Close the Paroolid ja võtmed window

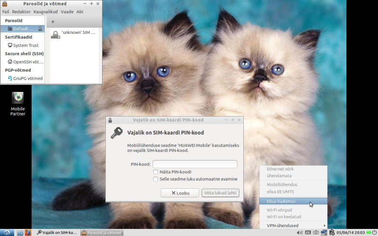[x=98, y=4]
